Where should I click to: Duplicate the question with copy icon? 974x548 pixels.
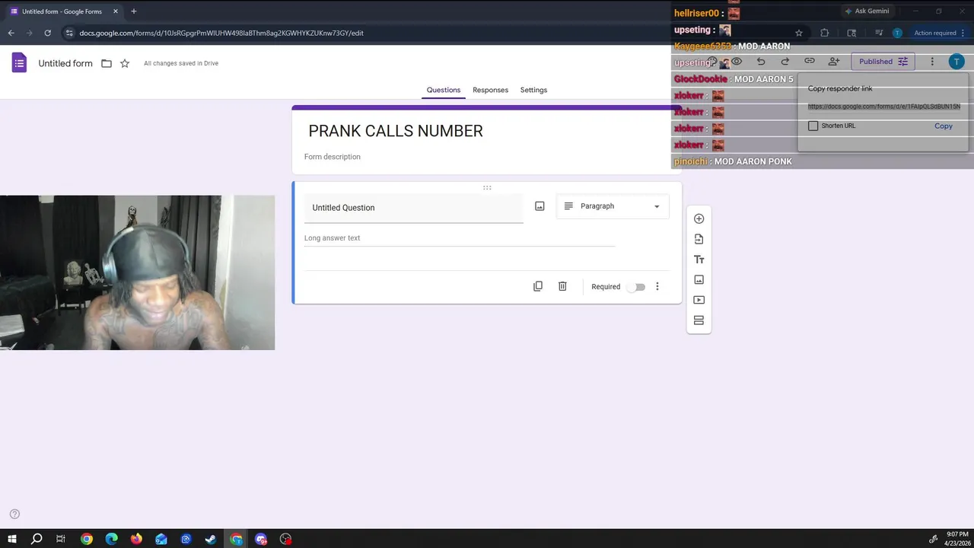pos(538,286)
